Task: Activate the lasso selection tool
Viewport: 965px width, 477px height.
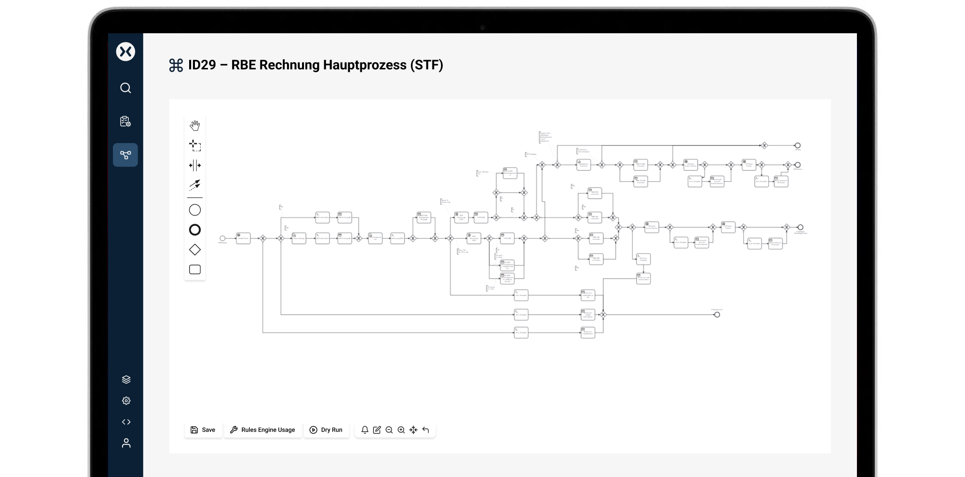Action: coord(195,145)
